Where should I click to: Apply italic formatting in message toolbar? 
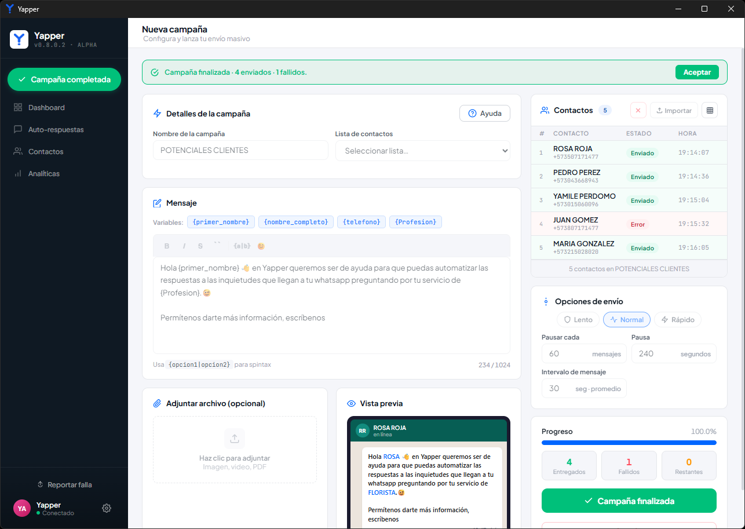click(184, 246)
